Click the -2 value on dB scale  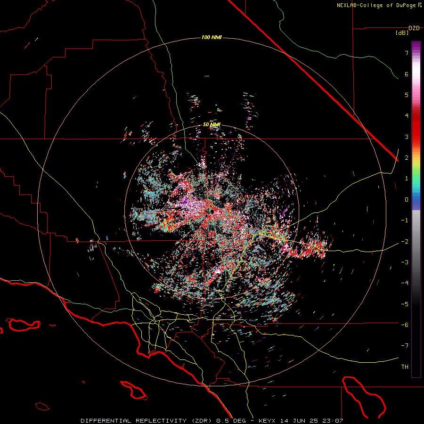click(x=405, y=241)
